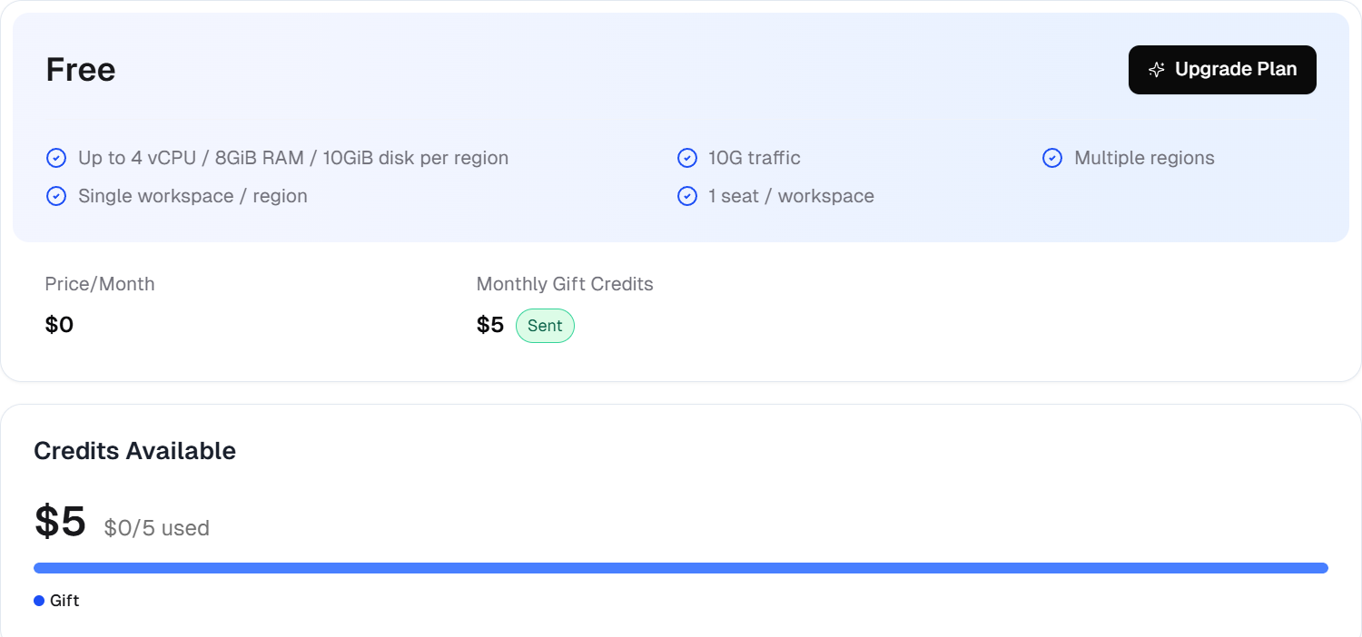Image resolution: width=1362 pixels, height=637 pixels.
Task: Click the green Sent badge
Action: click(x=545, y=326)
